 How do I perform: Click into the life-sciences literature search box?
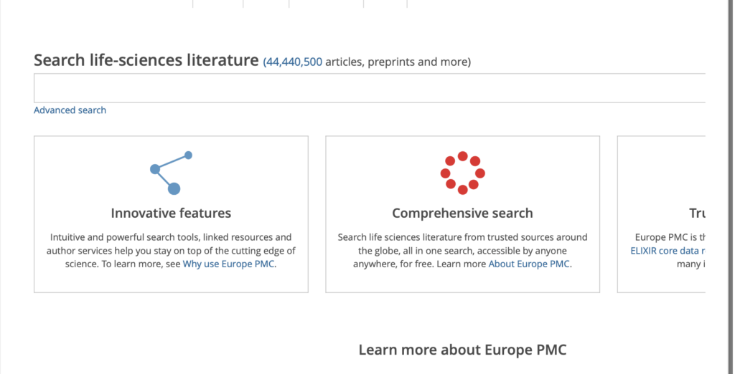[x=369, y=88]
